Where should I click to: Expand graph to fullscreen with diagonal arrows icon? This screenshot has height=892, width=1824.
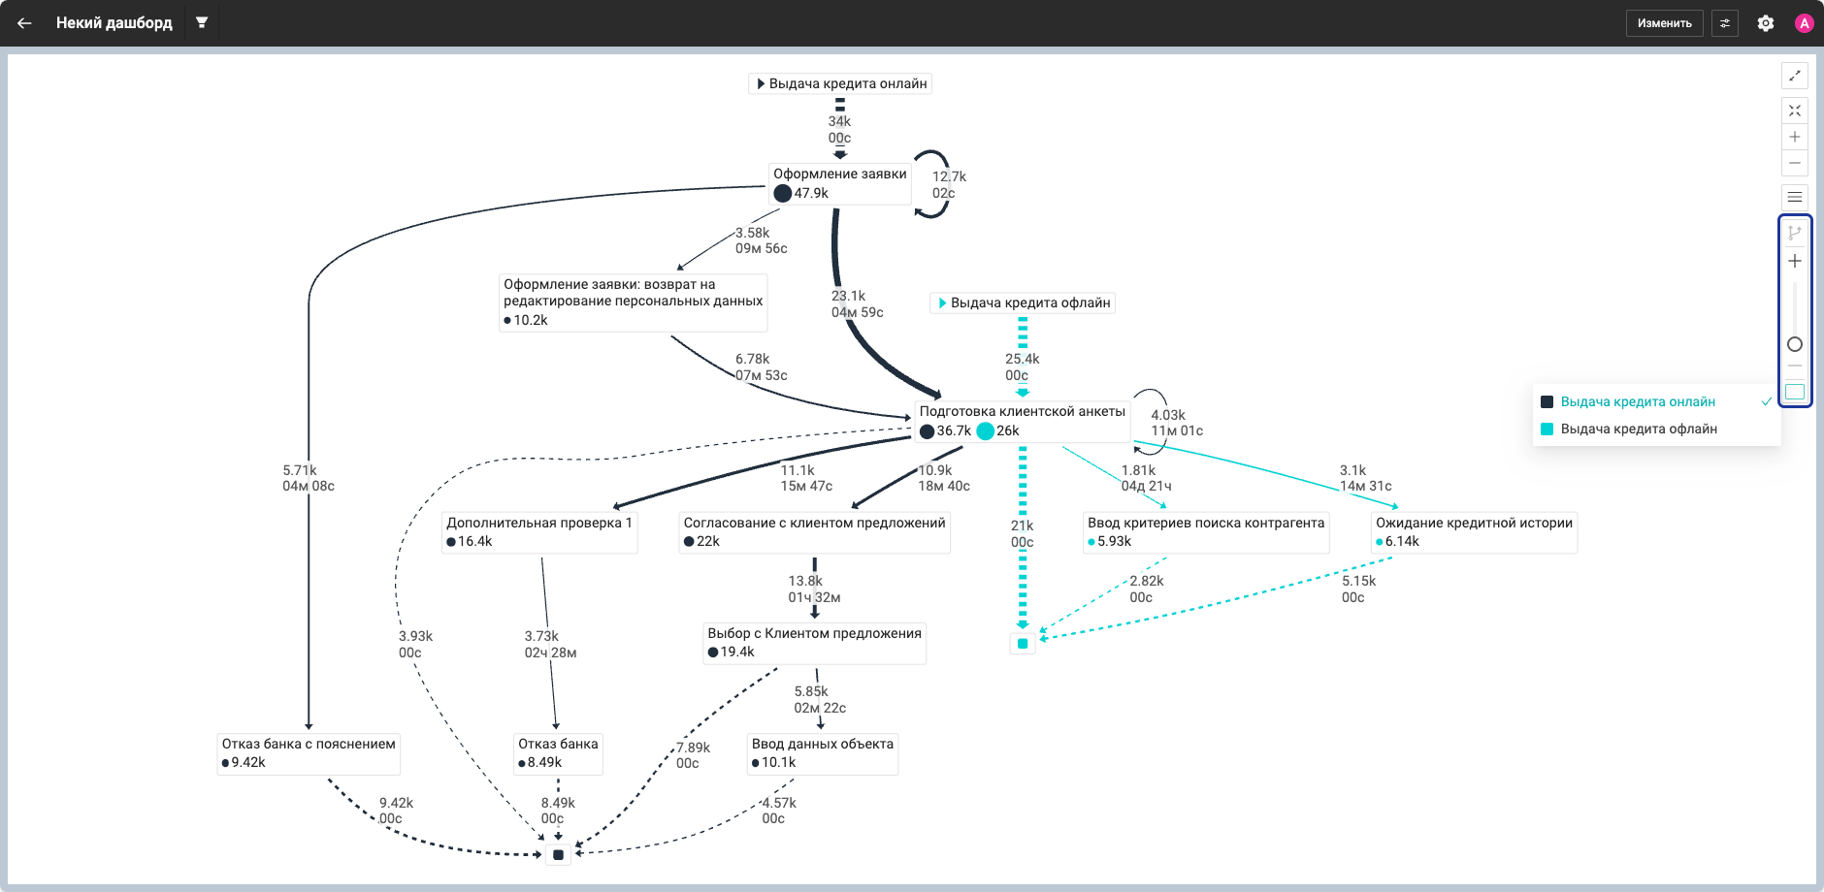click(x=1795, y=76)
